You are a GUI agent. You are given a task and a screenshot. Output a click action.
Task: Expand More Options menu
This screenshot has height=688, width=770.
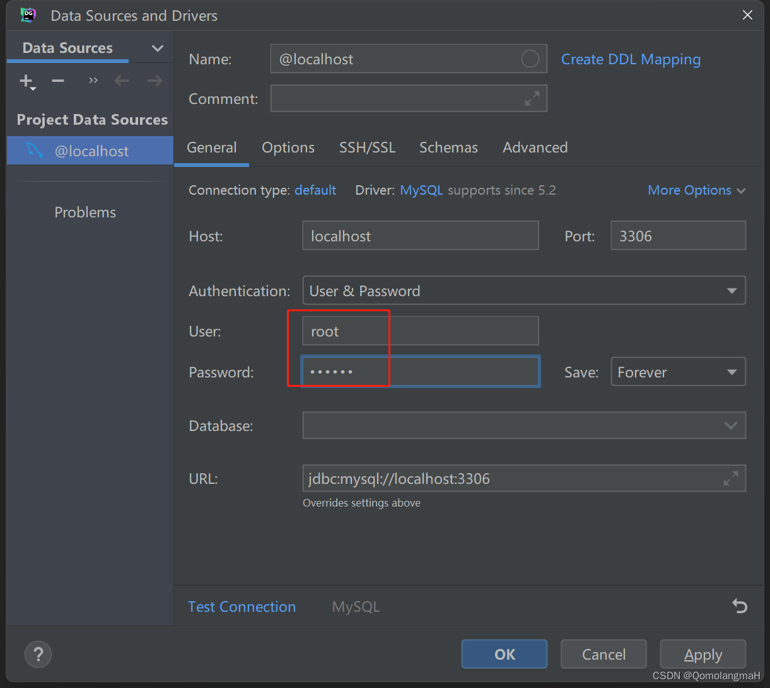(696, 190)
